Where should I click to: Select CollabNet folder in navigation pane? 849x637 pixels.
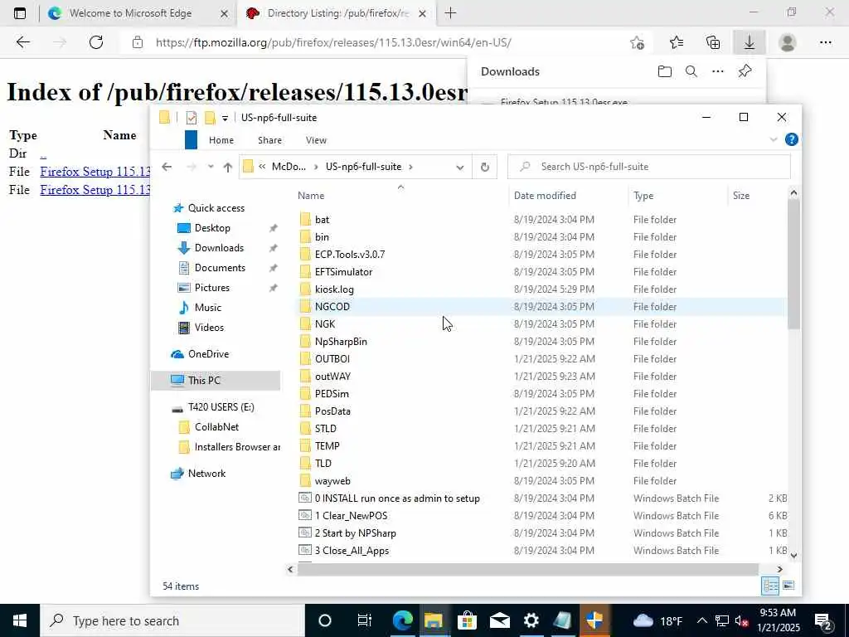coord(216,427)
